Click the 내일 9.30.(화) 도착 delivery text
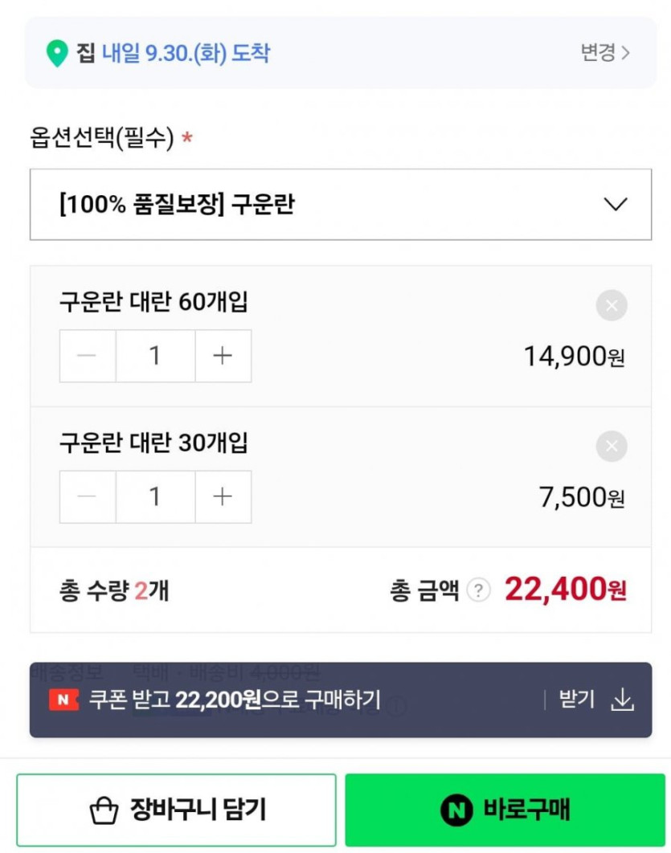 [x=186, y=54]
